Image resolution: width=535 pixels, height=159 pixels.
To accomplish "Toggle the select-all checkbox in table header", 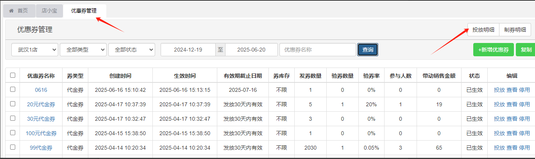I will point(13,75).
